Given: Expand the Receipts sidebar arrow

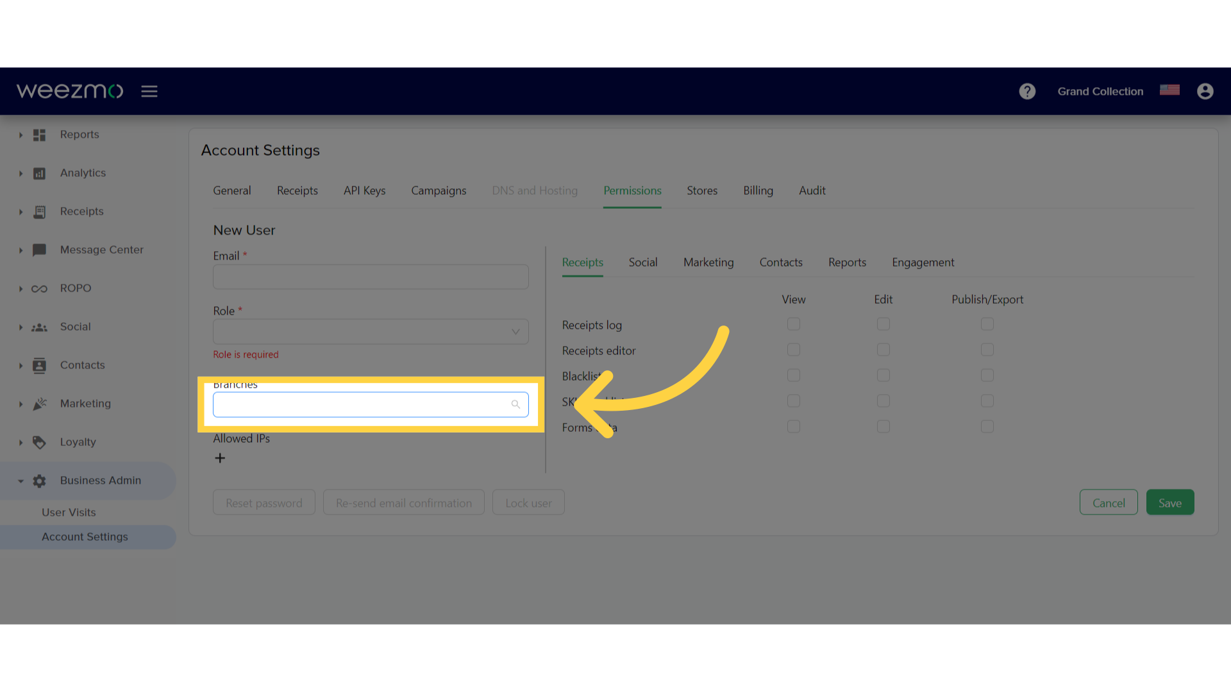Looking at the screenshot, I should point(21,212).
